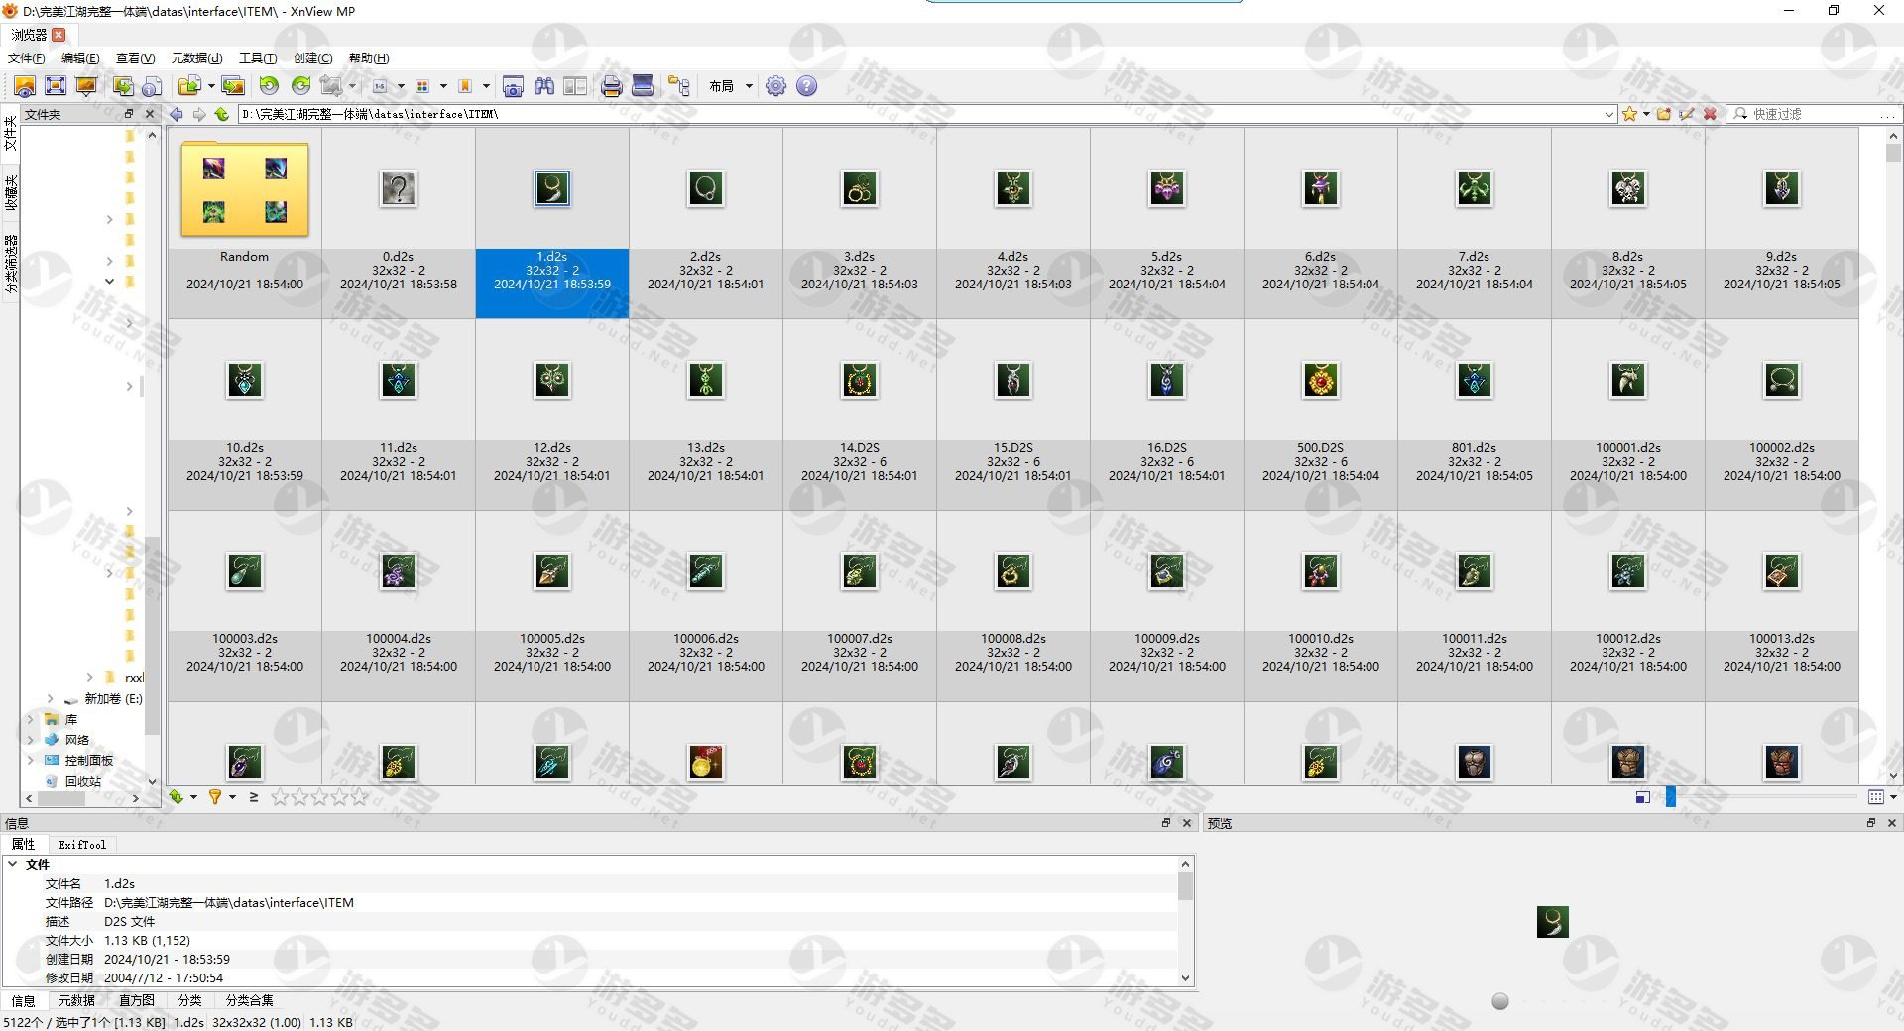Go to parent folder green arrow
Viewport: 1904px width, 1031px height.
point(221,114)
